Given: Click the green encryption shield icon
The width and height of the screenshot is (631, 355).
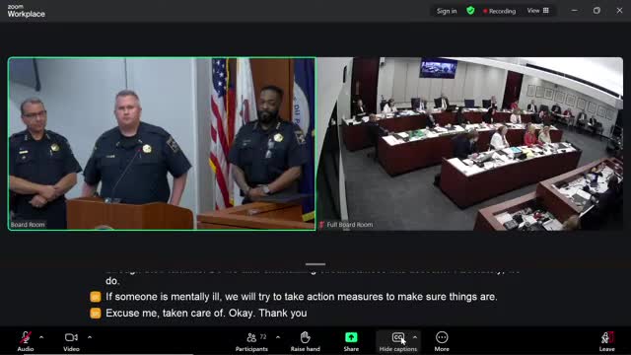Looking at the screenshot, I should (470, 11).
